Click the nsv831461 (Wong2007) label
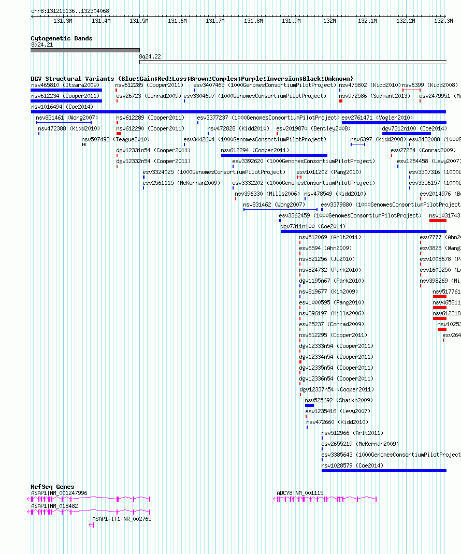 67,118
